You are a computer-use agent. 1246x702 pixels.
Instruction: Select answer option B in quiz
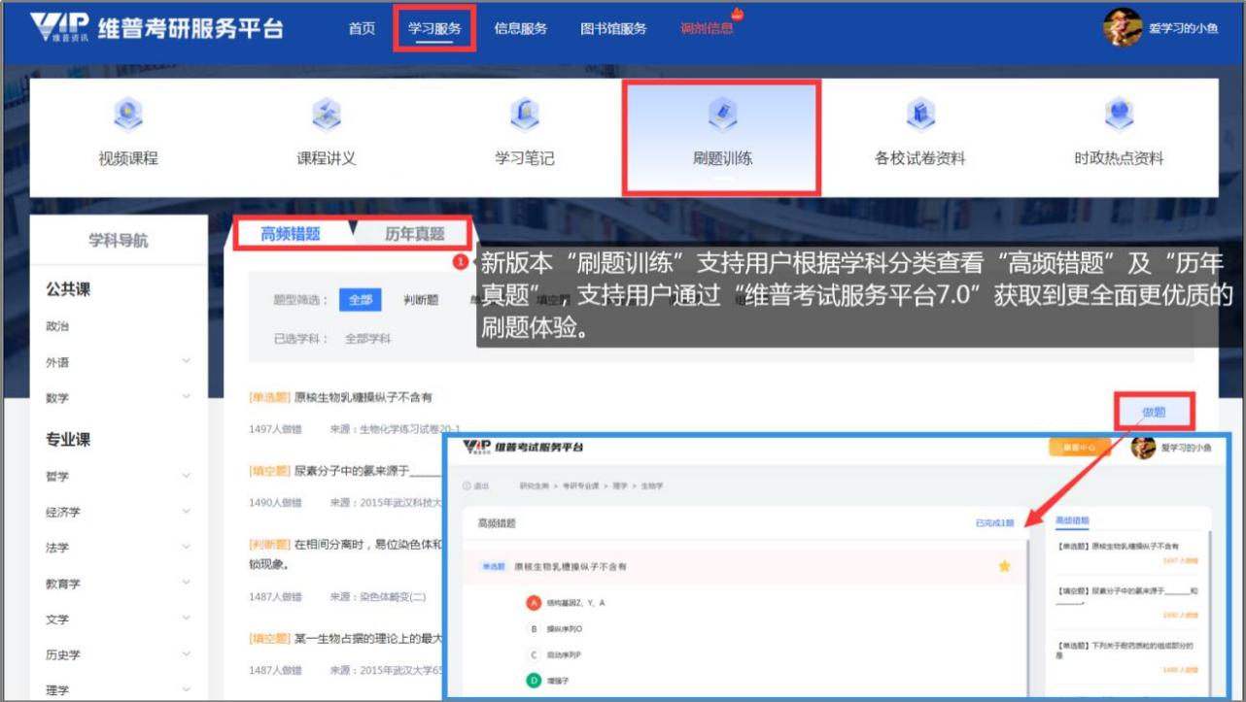[x=534, y=629]
